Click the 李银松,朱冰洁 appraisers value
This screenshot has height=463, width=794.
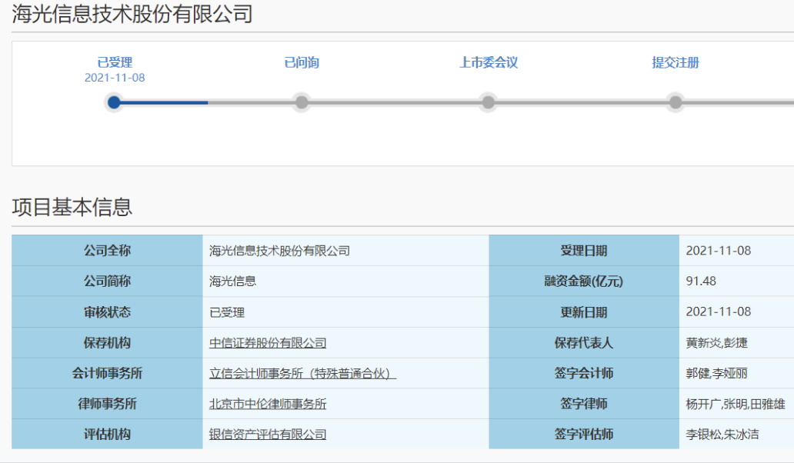[722, 434]
